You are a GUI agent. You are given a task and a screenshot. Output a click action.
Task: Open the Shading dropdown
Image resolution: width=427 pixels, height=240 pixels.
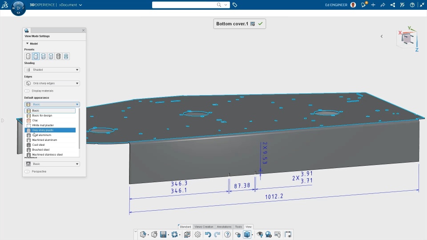pyautogui.click(x=52, y=70)
